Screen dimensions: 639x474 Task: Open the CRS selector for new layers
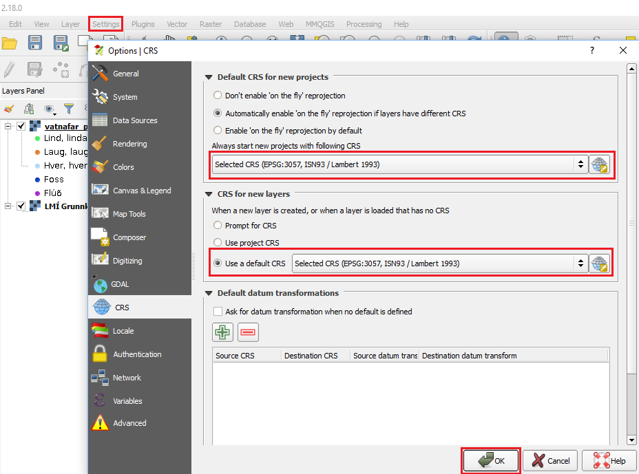click(x=599, y=263)
